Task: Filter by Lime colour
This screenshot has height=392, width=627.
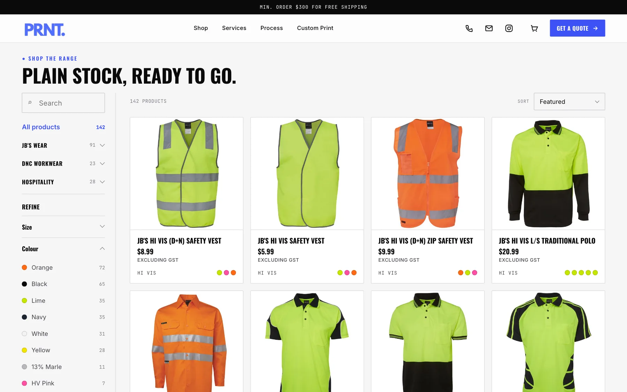Action: pyautogui.click(x=63, y=301)
